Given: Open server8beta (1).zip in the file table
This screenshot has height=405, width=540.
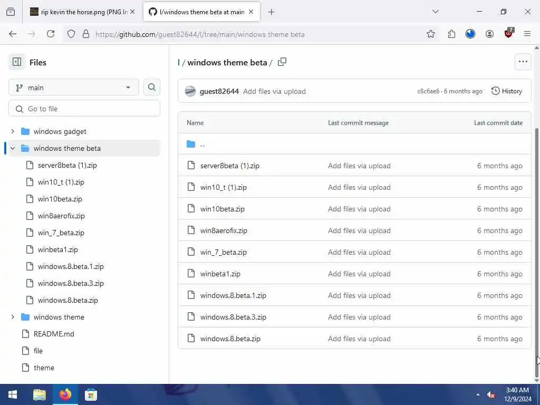Looking at the screenshot, I should coord(230,166).
